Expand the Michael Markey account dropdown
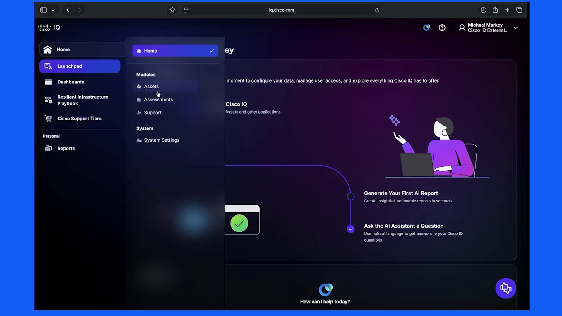The image size is (562, 316). [516, 28]
